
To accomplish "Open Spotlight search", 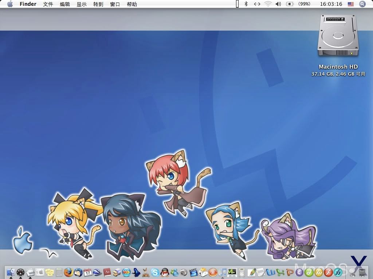I will point(362,4).
